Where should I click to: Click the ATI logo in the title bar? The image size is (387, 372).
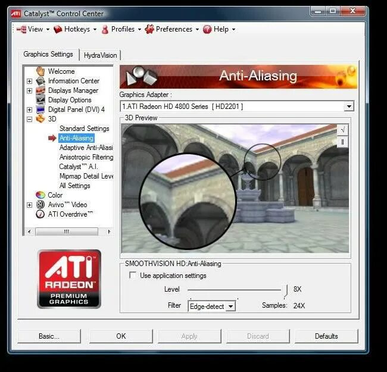(16, 14)
